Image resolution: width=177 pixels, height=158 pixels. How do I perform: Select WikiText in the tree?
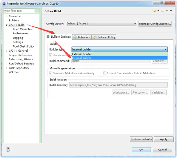pyautogui.click(x=14, y=72)
